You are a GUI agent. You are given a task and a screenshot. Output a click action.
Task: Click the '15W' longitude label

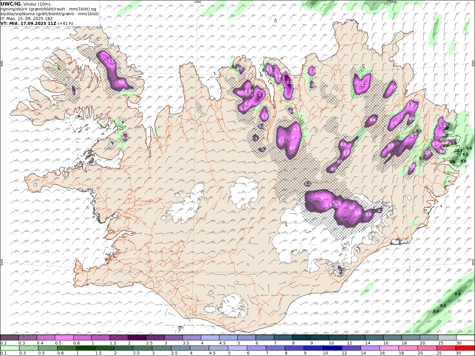click(393, 2)
